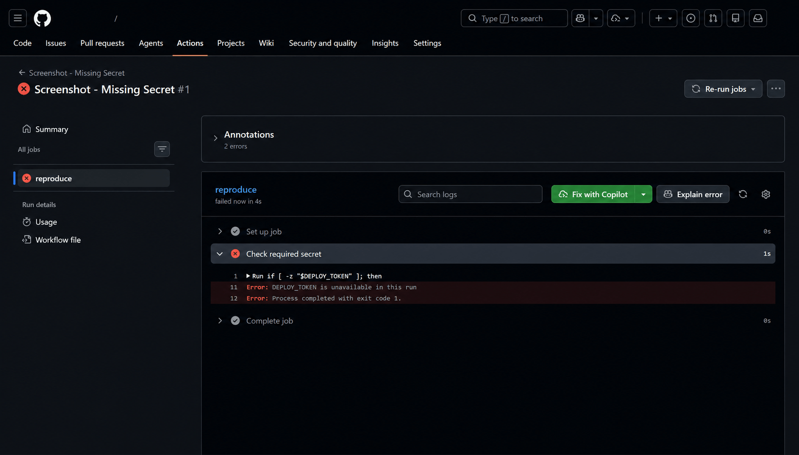Open the Fix with Copilot dropdown arrow

click(644, 194)
